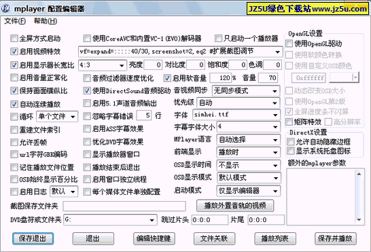Toggle 使用CoreAVC和内置VC-1解码器 checkbox

(87, 38)
